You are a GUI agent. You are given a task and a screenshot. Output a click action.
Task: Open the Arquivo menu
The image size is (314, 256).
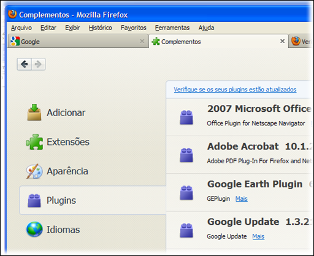tap(21, 28)
